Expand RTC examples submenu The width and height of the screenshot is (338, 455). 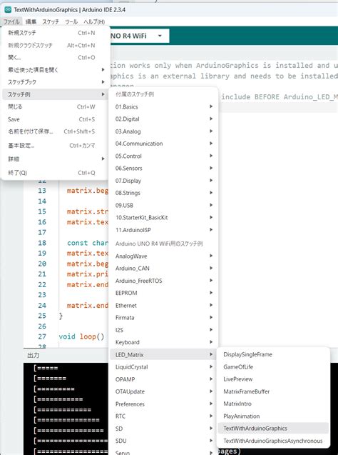coord(163,416)
